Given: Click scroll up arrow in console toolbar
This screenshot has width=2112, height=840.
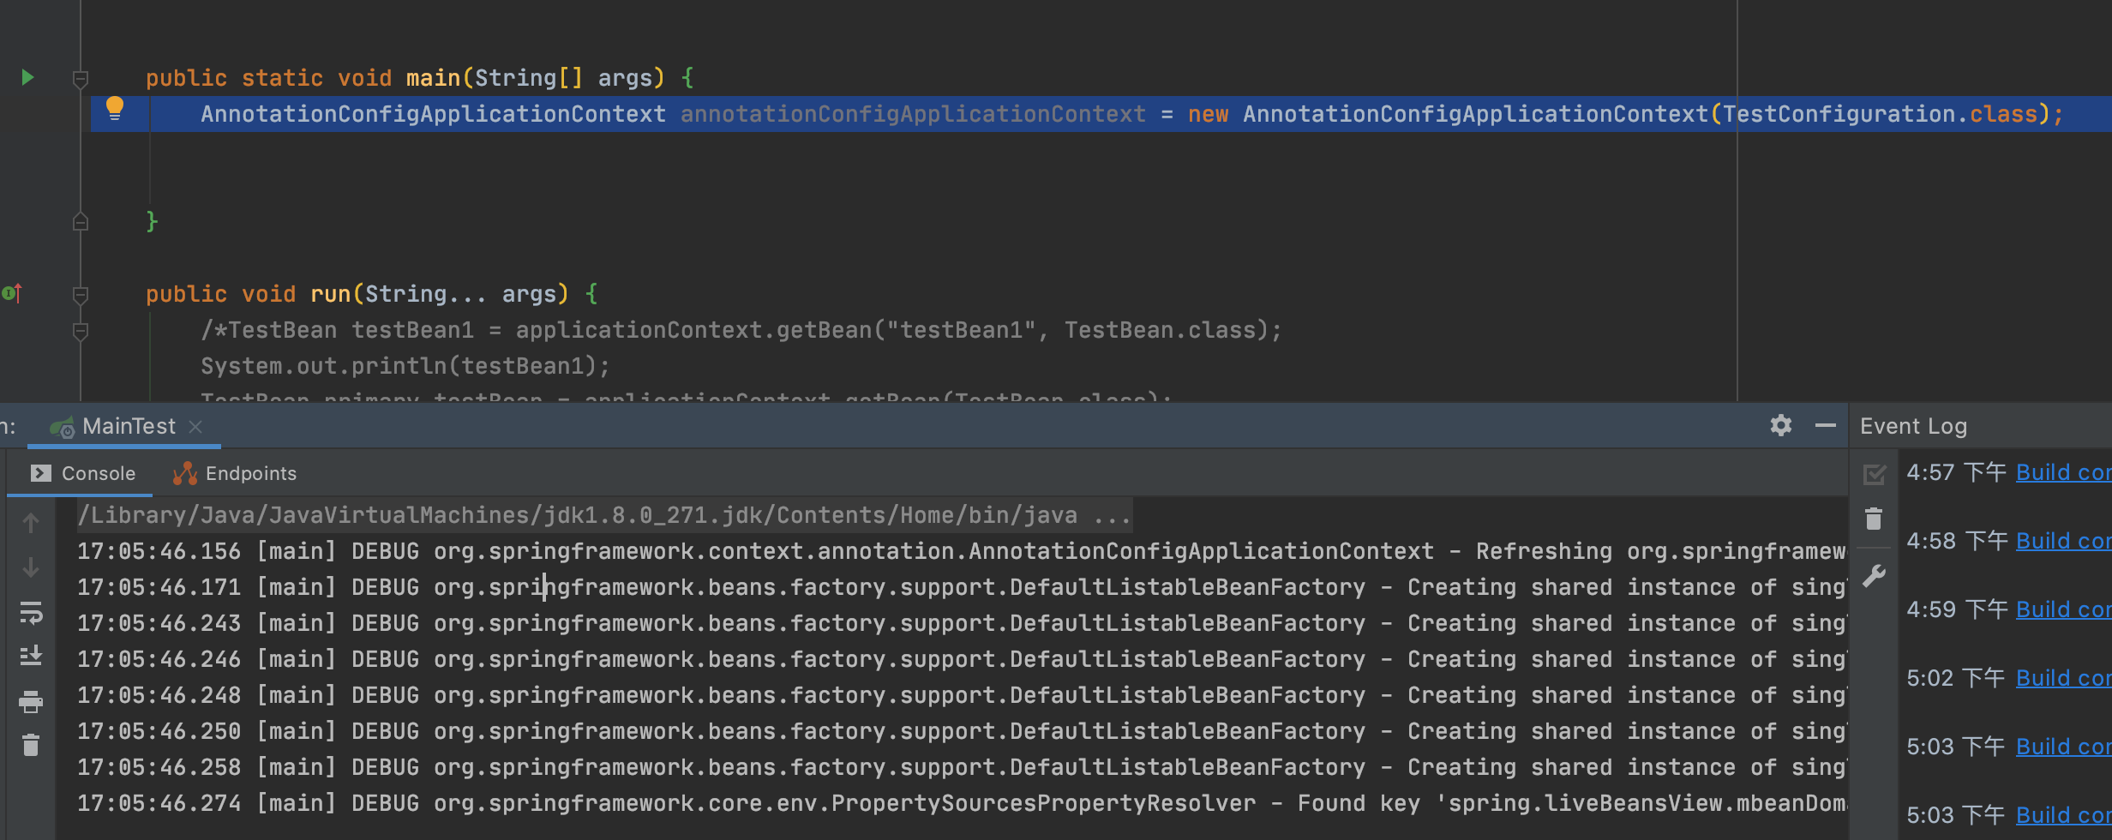Looking at the screenshot, I should pos(31,523).
